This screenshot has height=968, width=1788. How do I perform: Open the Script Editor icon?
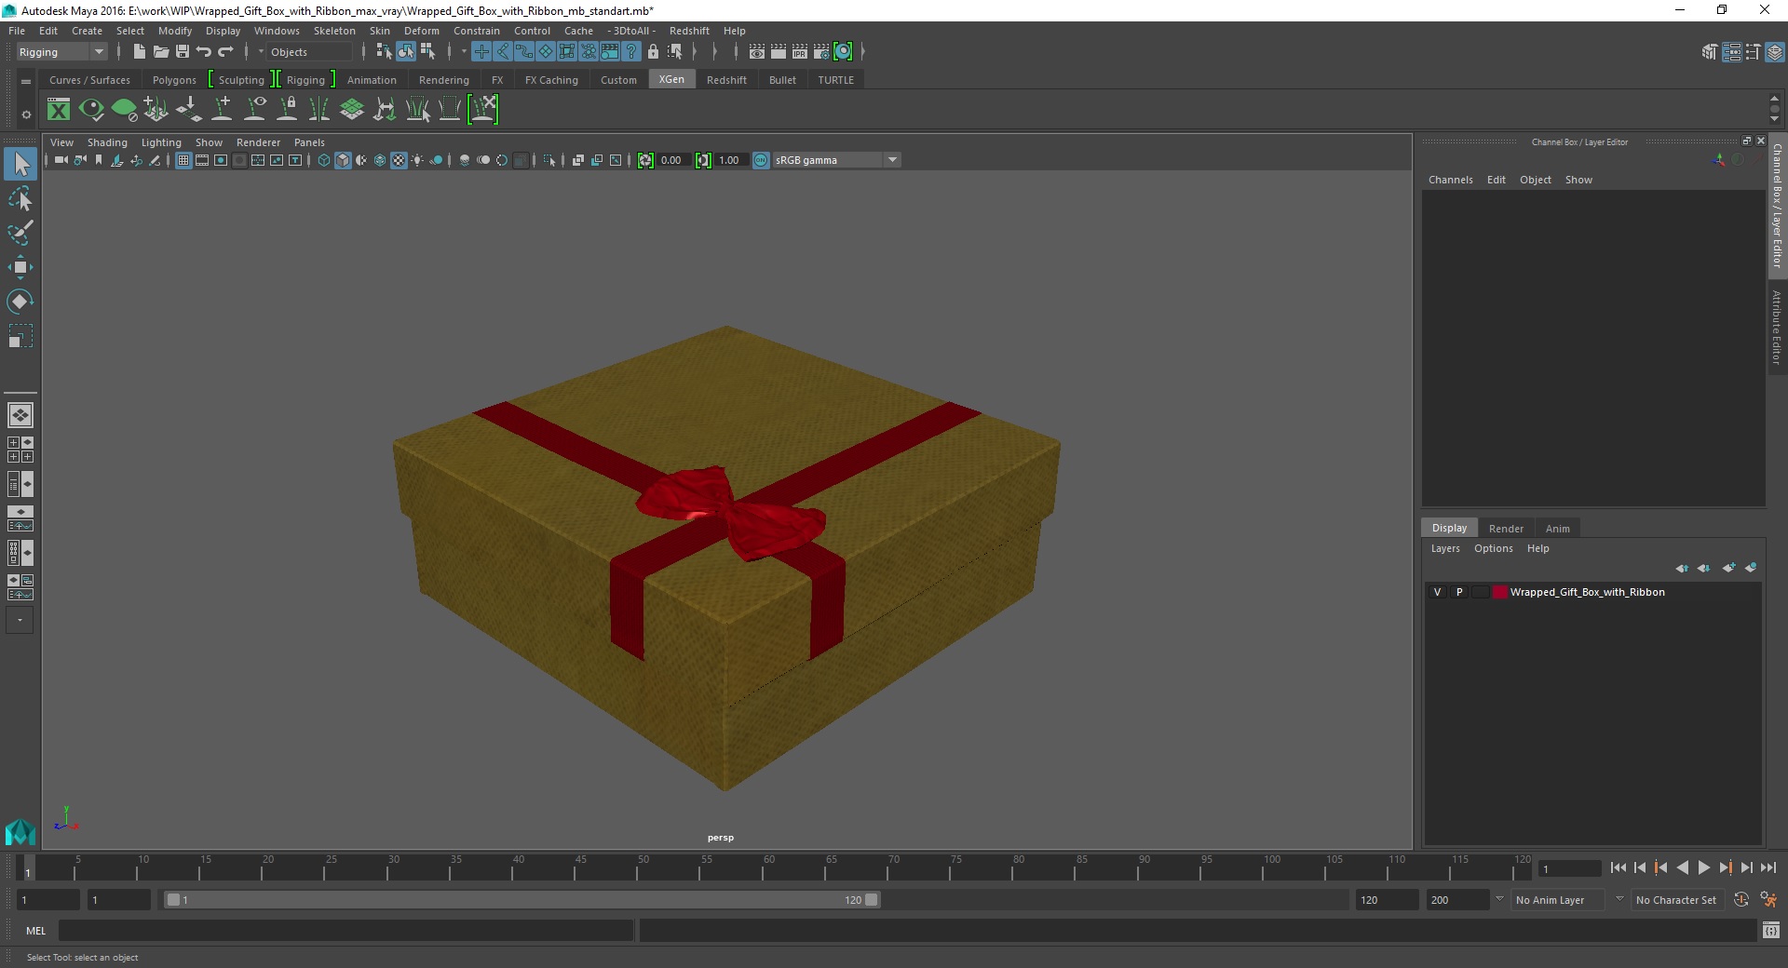(x=1770, y=930)
